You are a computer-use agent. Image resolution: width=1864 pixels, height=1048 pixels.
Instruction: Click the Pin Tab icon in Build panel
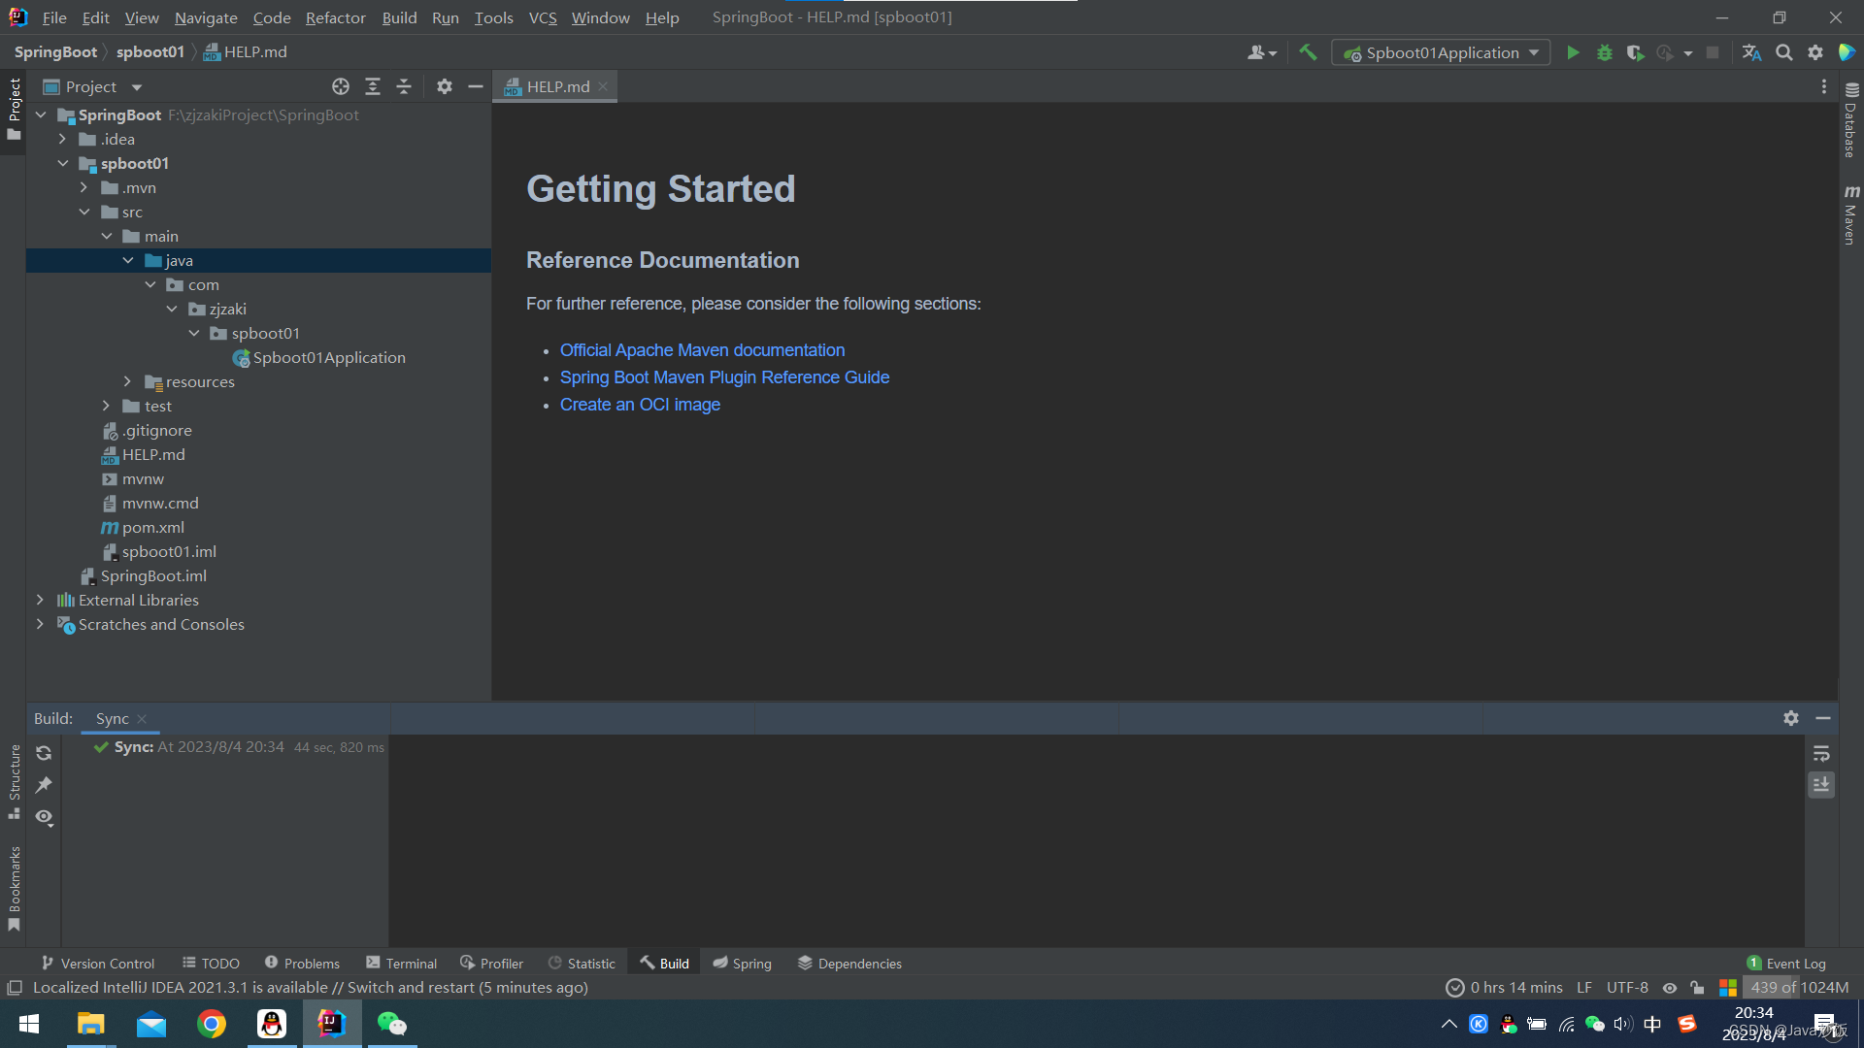coord(44,785)
